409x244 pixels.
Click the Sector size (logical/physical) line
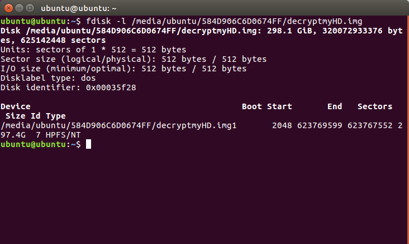click(134, 59)
